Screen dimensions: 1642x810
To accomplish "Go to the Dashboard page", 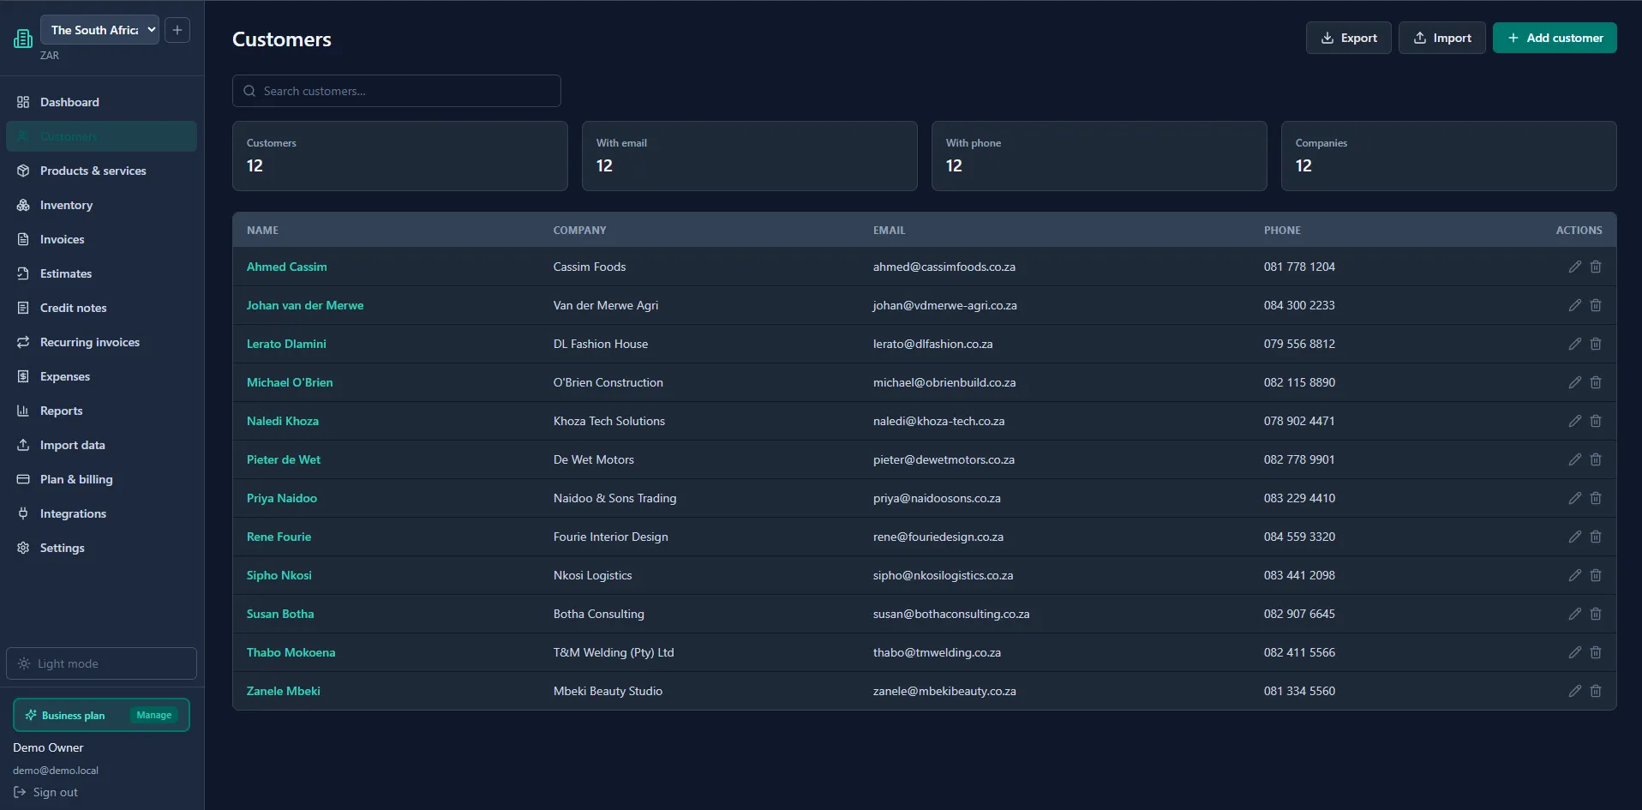I will pos(101,102).
